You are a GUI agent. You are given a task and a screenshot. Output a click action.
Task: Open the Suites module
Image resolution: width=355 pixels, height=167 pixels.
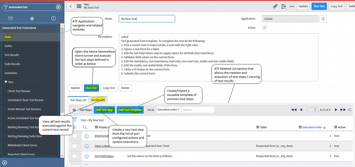pos(8,46)
